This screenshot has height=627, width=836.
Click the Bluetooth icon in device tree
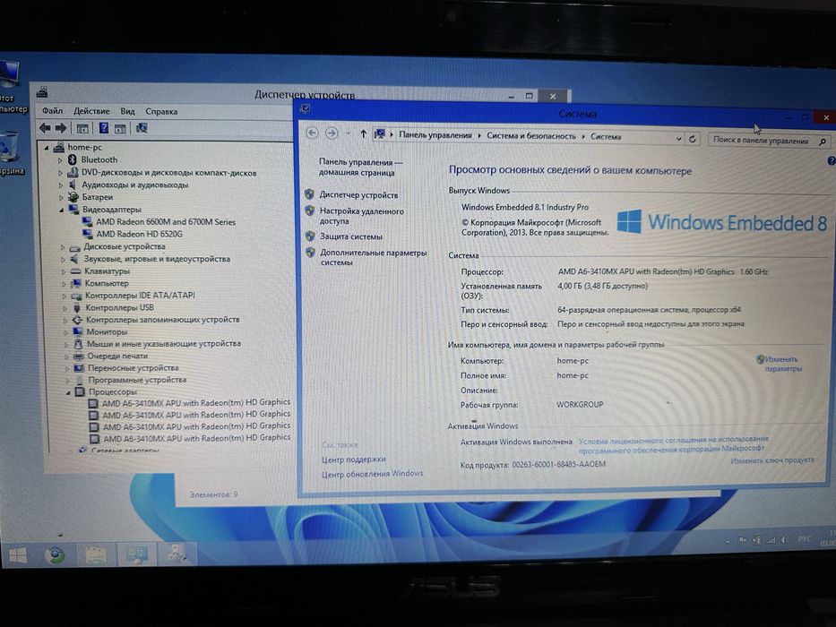click(73, 160)
